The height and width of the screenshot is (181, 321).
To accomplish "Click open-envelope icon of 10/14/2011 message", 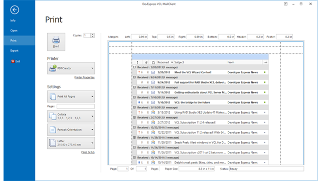I will [x=153, y=162].
